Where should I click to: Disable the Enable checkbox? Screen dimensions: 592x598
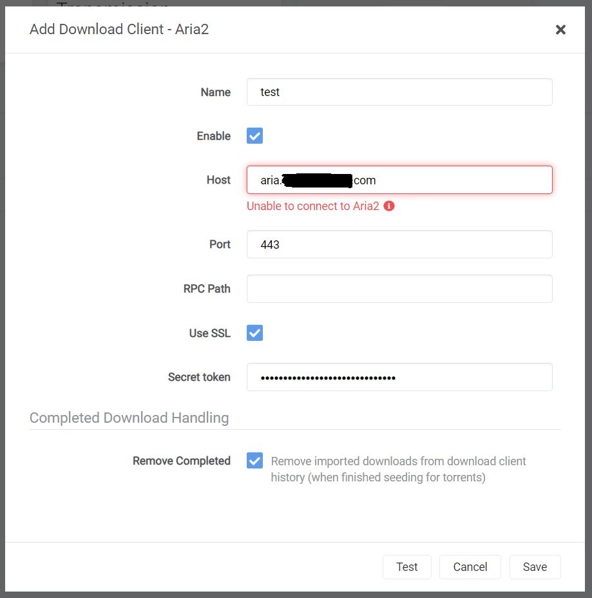254,135
